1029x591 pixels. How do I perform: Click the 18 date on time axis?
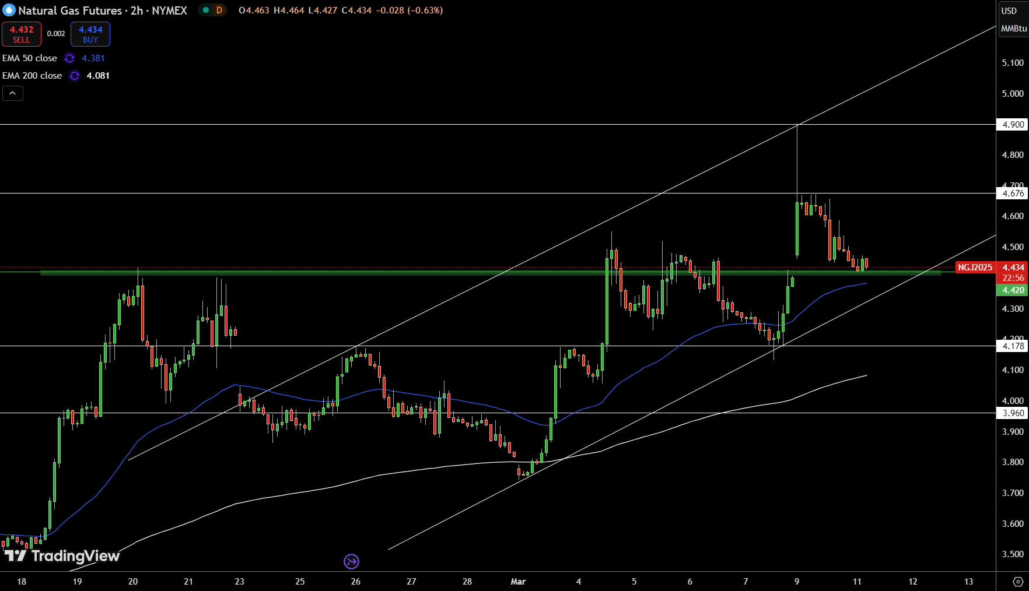(22, 581)
